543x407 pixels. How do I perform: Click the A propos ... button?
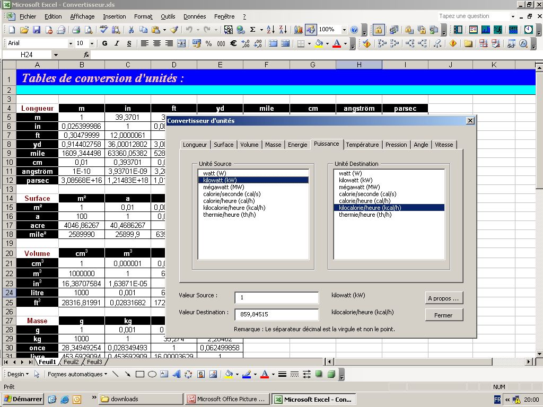(444, 298)
